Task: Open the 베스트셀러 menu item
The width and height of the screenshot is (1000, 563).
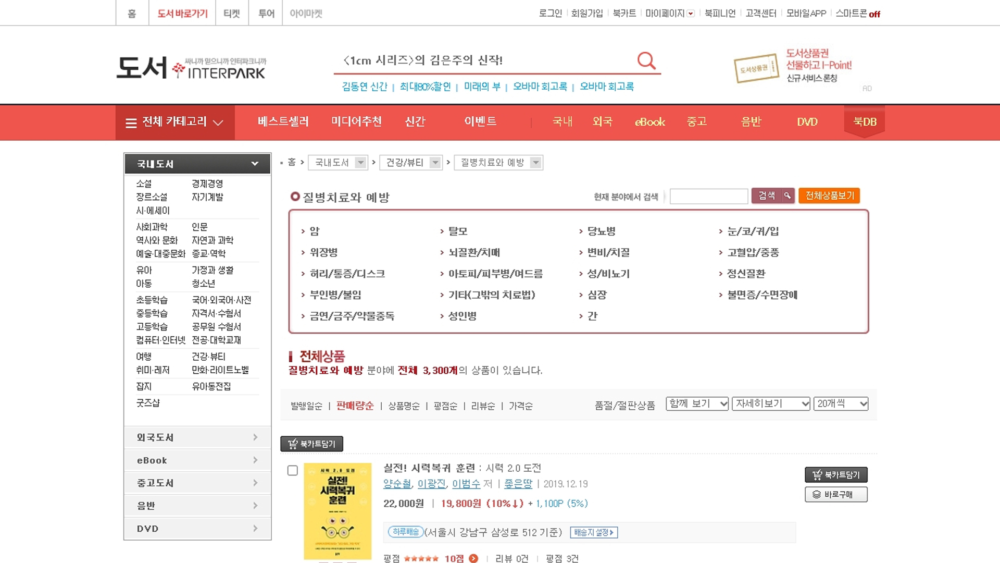Action: click(283, 122)
